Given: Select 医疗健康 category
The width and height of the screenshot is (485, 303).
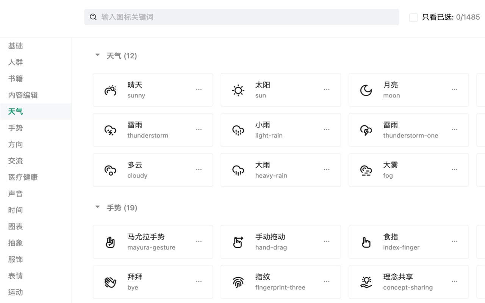Looking at the screenshot, I should (x=36, y=177).
